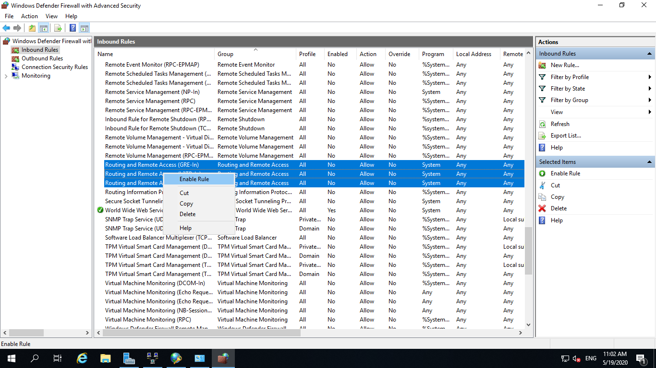The height and width of the screenshot is (368, 656).
Task: Select Connection Security Rules in the tree
Action: tap(55, 67)
